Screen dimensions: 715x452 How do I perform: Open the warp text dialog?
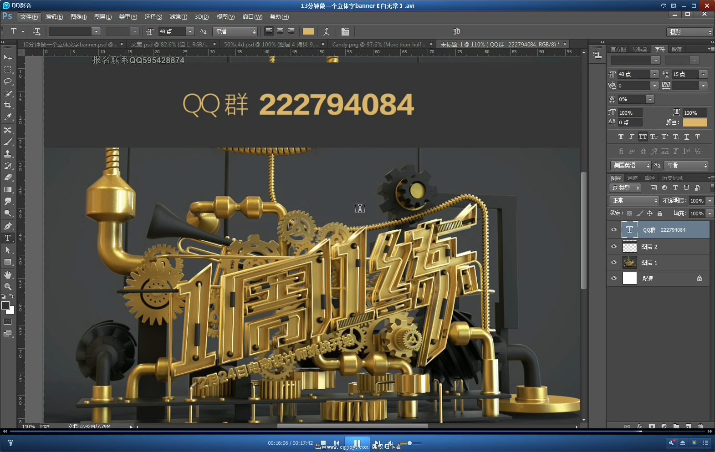point(326,31)
